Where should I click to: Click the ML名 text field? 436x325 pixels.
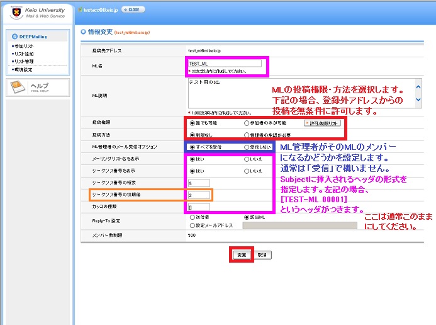click(224, 63)
